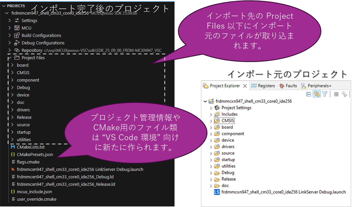The image size is (355, 207).
Task: Expand the Includes node in Project Explorer
Action: pyautogui.click(x=211, y=114)
